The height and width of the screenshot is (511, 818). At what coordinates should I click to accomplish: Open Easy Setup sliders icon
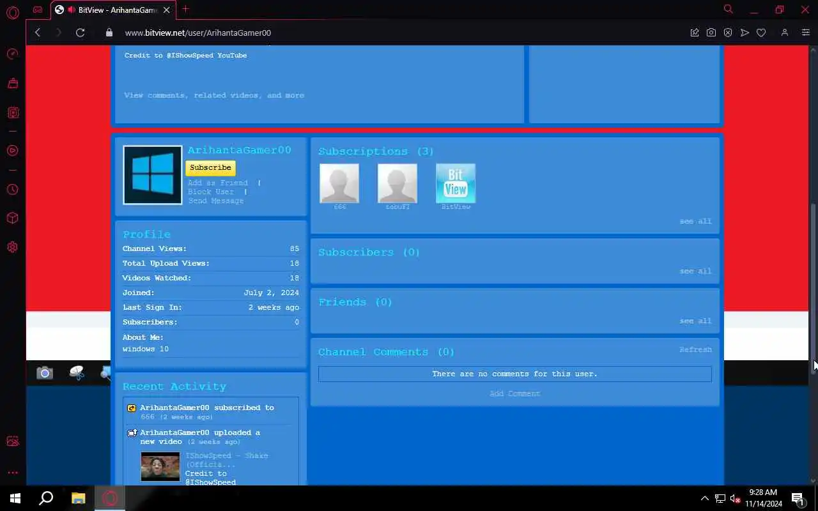pyautogui.click(x=806, y=33)
